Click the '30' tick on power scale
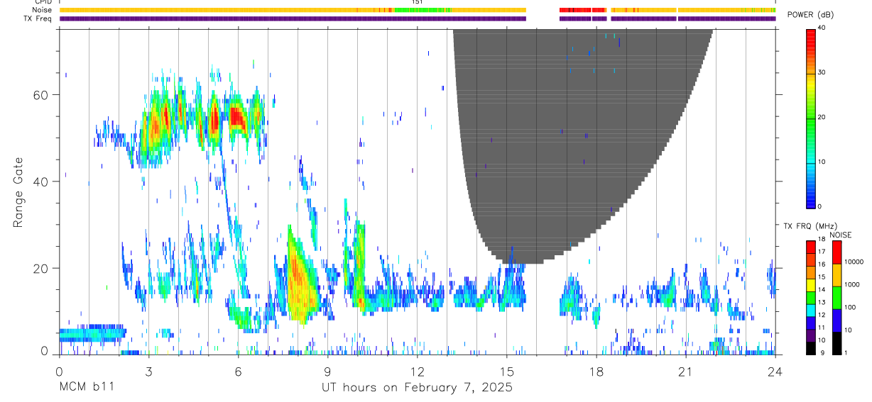This screenshot has height=402, width=872. pos(822,72)
